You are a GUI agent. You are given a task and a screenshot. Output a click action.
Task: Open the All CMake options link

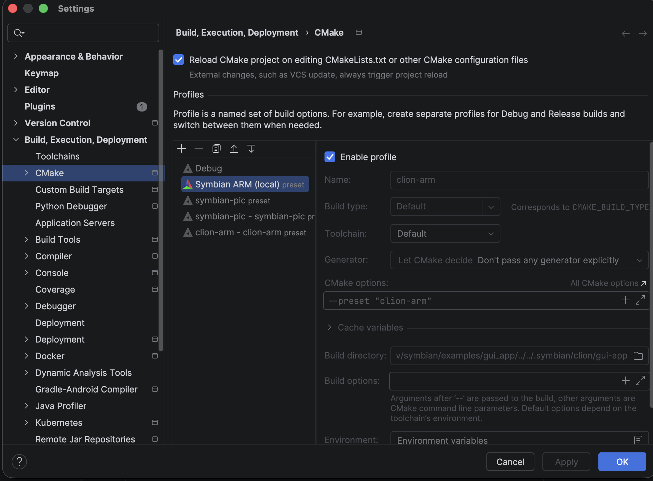click(x=608, y=283)
